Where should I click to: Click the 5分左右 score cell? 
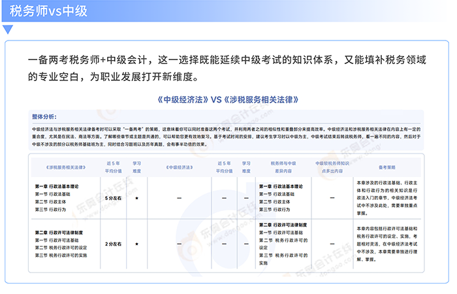pos(114,197)
